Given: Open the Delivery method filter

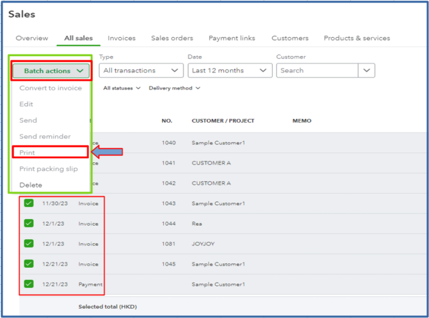Looking at the screenshot, I should (x=175, y=88).
